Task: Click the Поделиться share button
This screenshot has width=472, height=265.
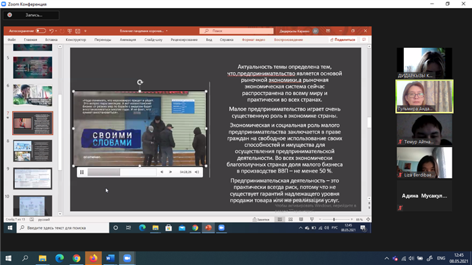Action: point(343,40)
